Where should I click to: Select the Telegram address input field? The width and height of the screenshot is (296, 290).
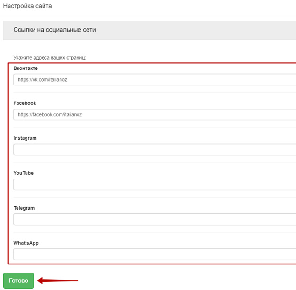[155, 219]
